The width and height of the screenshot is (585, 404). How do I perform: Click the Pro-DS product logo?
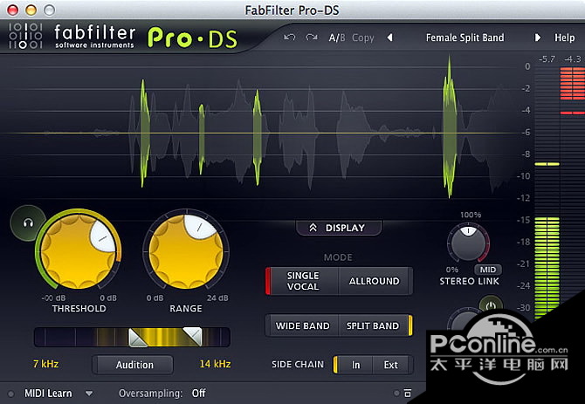tap(192, 38)
